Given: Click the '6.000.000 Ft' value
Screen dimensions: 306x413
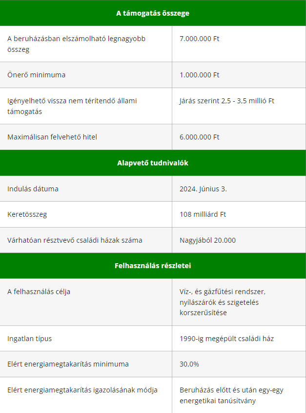Looking at the screenshot, I should tap(199, 137).
